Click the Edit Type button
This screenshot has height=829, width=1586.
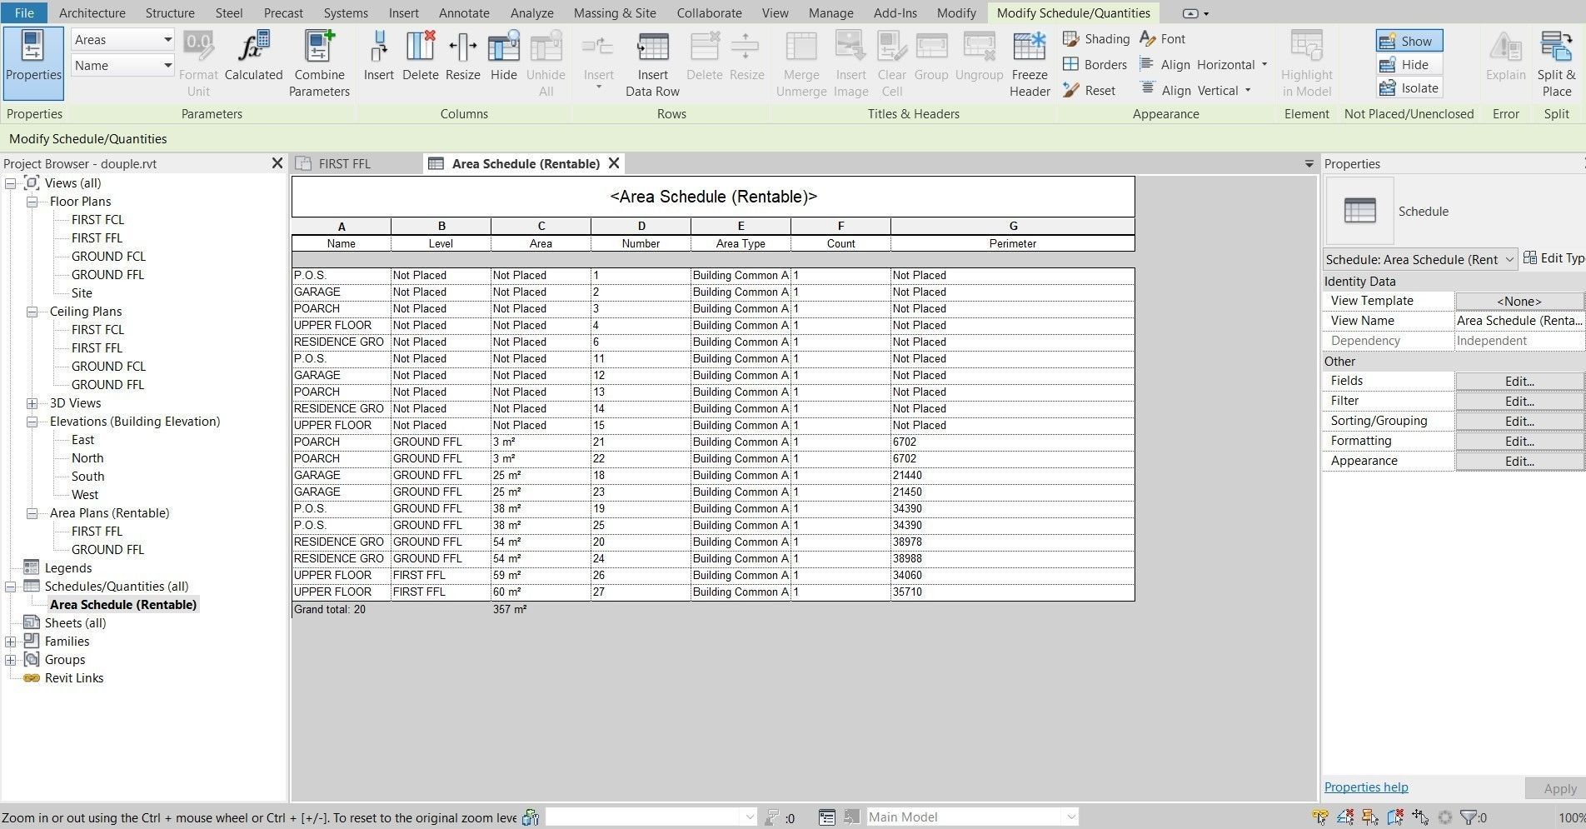click(1554, 259)
